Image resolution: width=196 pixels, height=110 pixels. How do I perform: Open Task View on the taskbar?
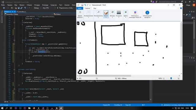coord(11,108)
